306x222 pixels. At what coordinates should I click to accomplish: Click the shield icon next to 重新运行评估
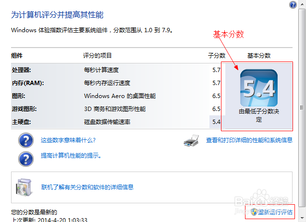pyautogui.click(x=254, y=212)
